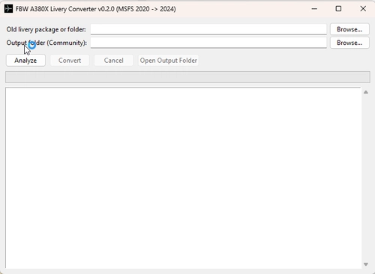Focus the Output folder (Community) path field

click(x=208, y=43)
